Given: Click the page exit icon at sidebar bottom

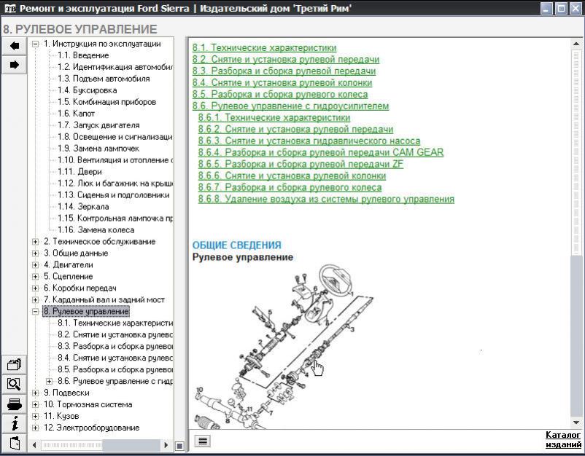Looking at the screenshot, I should coord(14,444).
